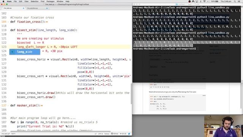Click on 'def bisect_stim' function definition
243x137 pixels.
coord(44,30)
